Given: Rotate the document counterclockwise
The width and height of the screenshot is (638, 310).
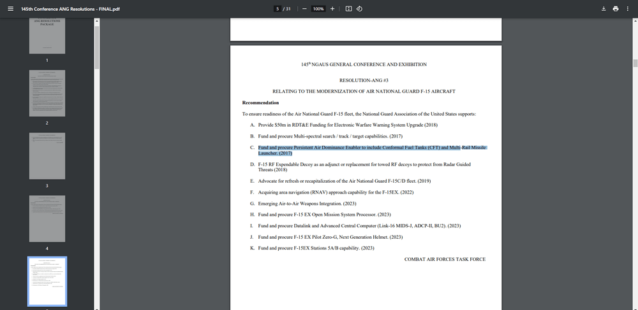Looking at the screenshot, I should point(359,9).
